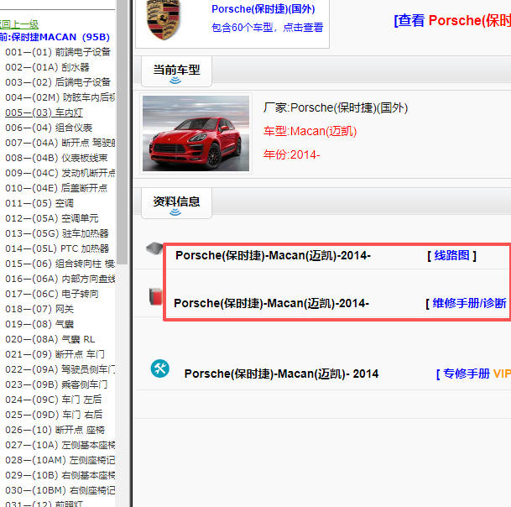
Task: Click 包含60个车型，点击查看 link
Action: tap(267, 28)
